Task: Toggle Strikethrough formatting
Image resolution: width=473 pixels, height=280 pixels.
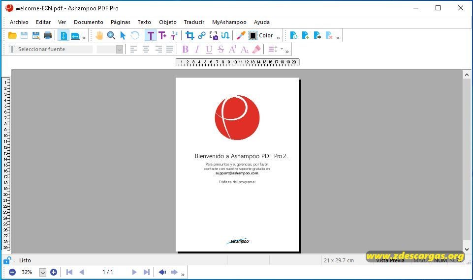Action: 221,49
